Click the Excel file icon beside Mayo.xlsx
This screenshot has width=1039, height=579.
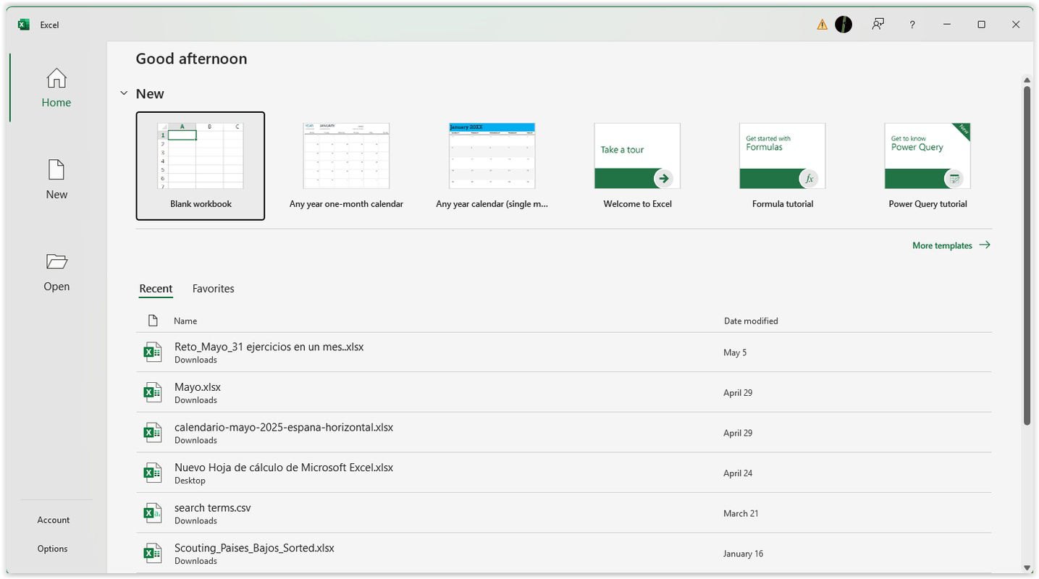(x=152, y=392)
